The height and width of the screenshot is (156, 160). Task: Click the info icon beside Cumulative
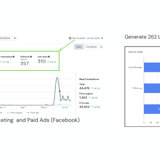click(x=101, y=47)
